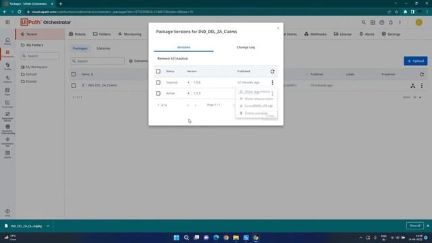The image size is (432, 243).
Task: Choose Show release notes from context menu
Action: pyautogui.click(x=256, y=99)
